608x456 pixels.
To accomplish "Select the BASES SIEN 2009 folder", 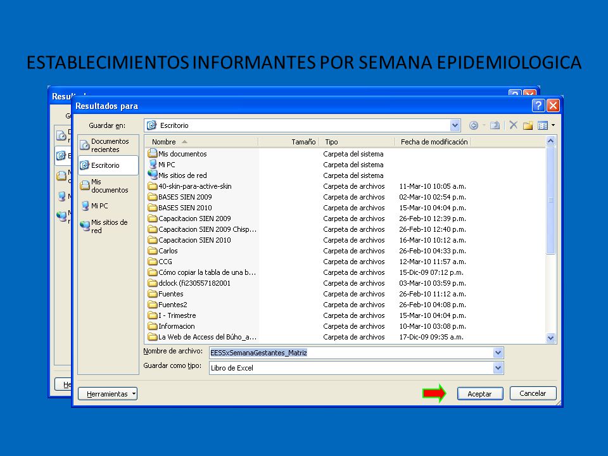I will point(180,197).
